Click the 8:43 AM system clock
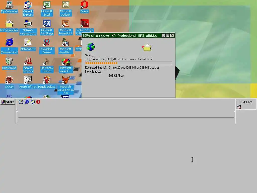Viewport: 257px width, 193px height. (x=246, y=102)
